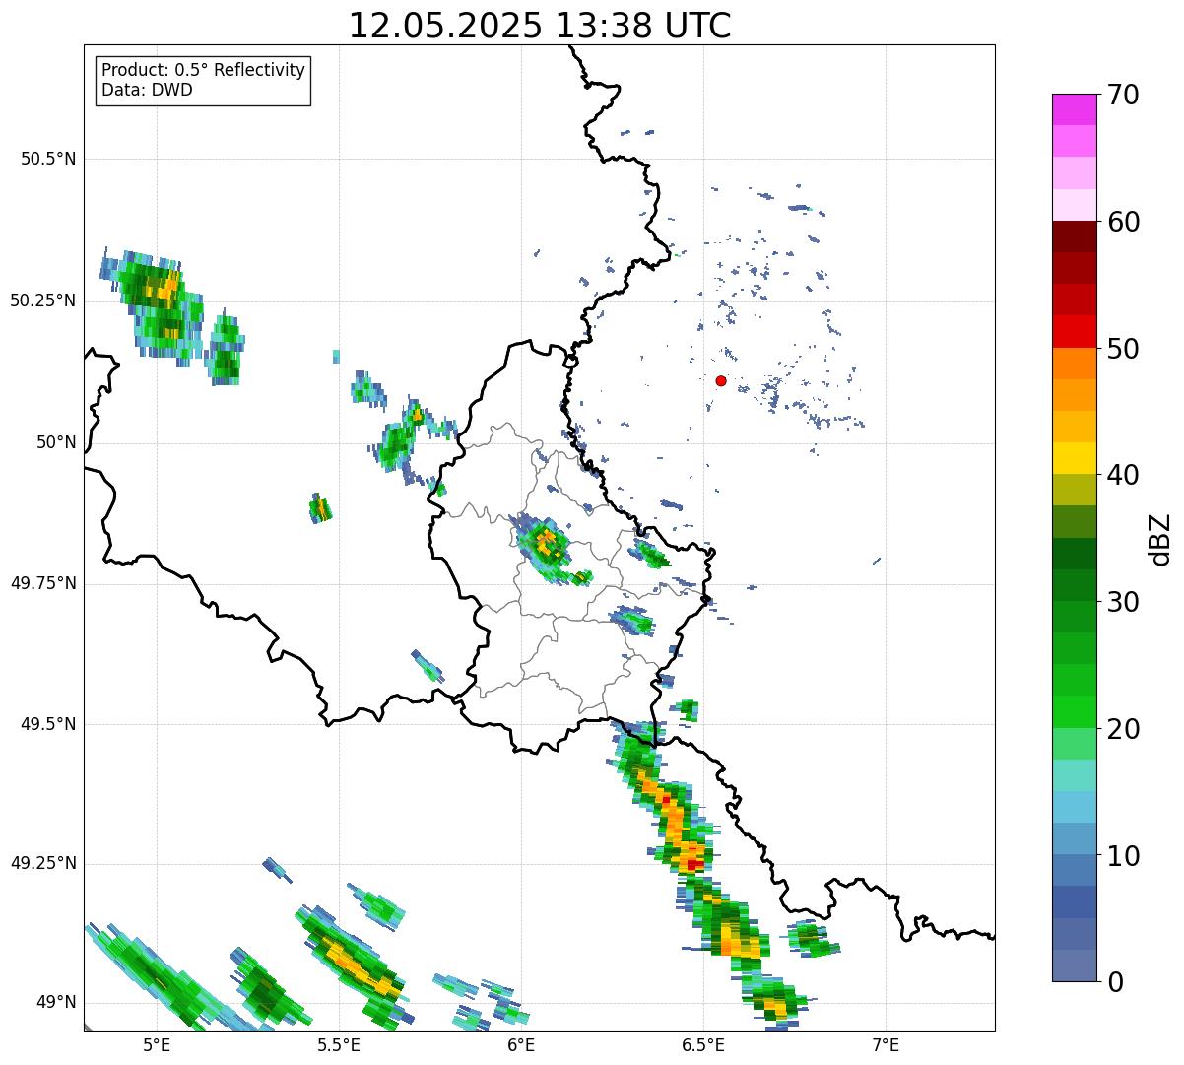Click the 5.5°E longitude label

339,1044
